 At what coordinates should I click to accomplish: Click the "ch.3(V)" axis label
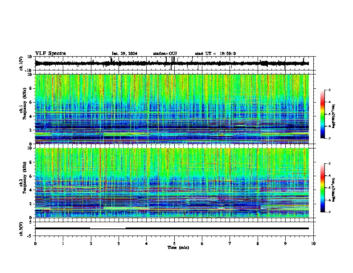tap(21, 229)
